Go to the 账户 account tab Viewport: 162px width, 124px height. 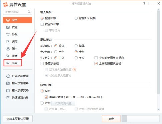click(x=12, y=49)
